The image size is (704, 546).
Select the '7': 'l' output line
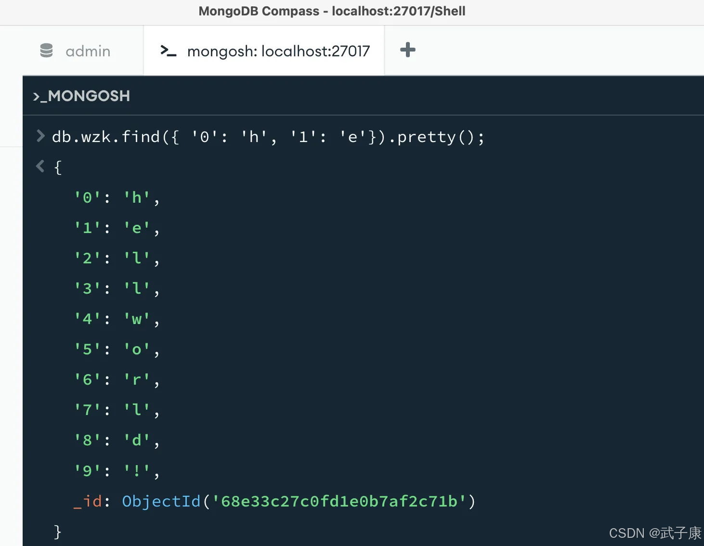[x=117, y=410]
